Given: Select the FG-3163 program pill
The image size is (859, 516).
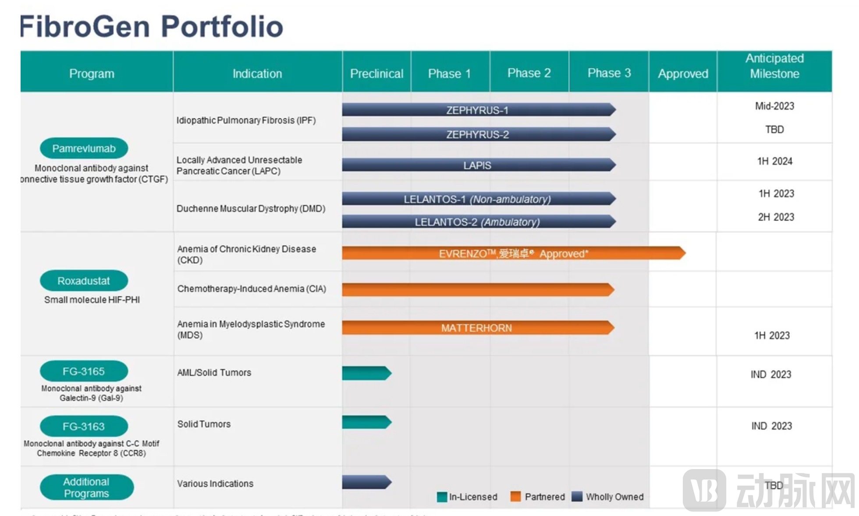Looking at the screenshot, I should 84,426.
